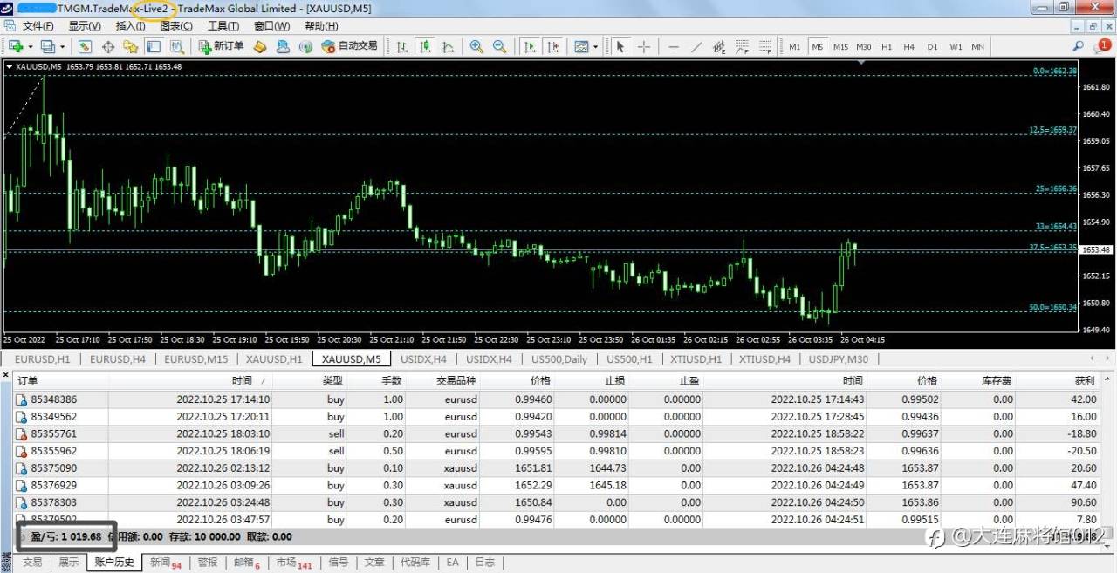Select the Fibonacci Retracement tool

click(x=742, y=46)
